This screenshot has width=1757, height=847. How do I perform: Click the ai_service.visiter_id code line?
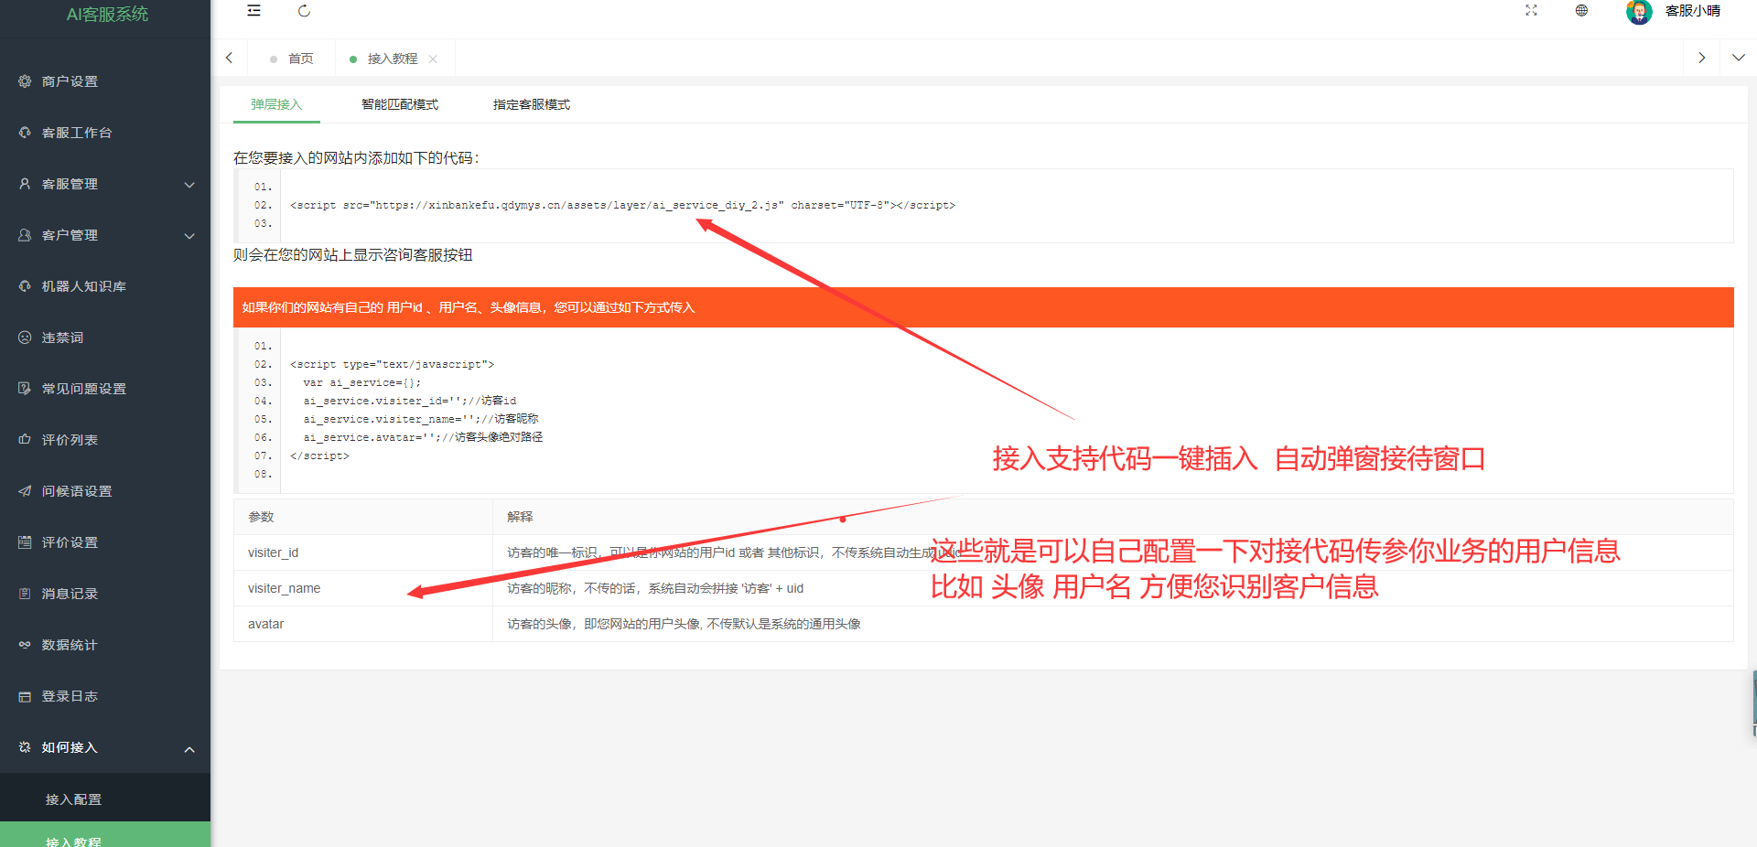(410, 401)
